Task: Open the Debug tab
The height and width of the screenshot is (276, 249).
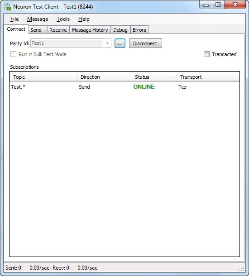Action: [x=120, y=30]
